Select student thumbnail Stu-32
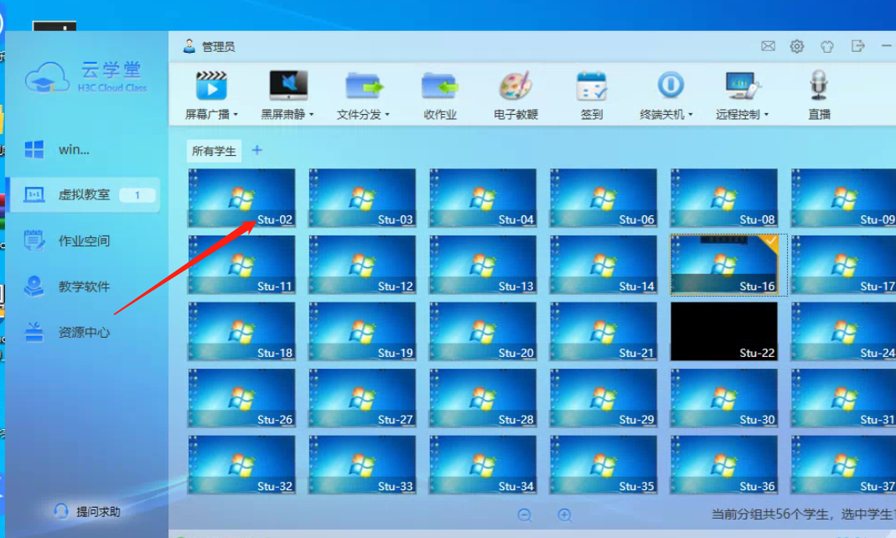This screenshot has width=896, height=538. pos(241,465)
